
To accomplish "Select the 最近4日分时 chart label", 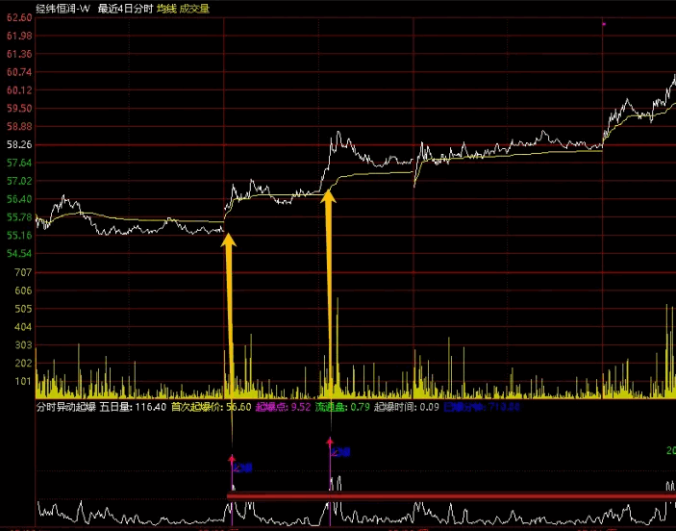I will [x=125, y=9].
